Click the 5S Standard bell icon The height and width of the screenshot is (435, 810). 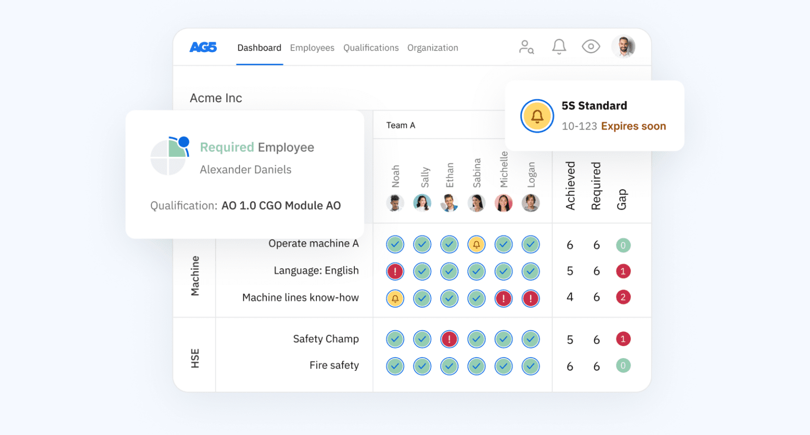(x=537, y=116)
